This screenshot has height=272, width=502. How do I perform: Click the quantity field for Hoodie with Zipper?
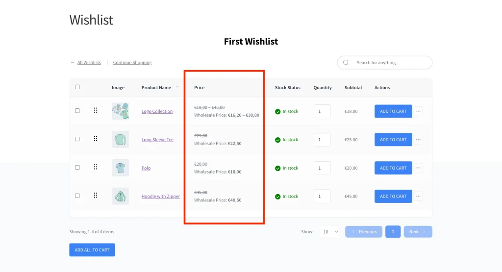[322, 196]
